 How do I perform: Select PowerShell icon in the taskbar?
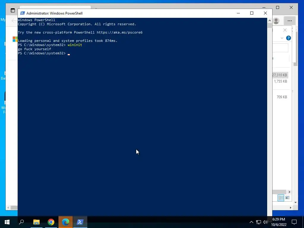pyautogui.click(x=80, y=222)
